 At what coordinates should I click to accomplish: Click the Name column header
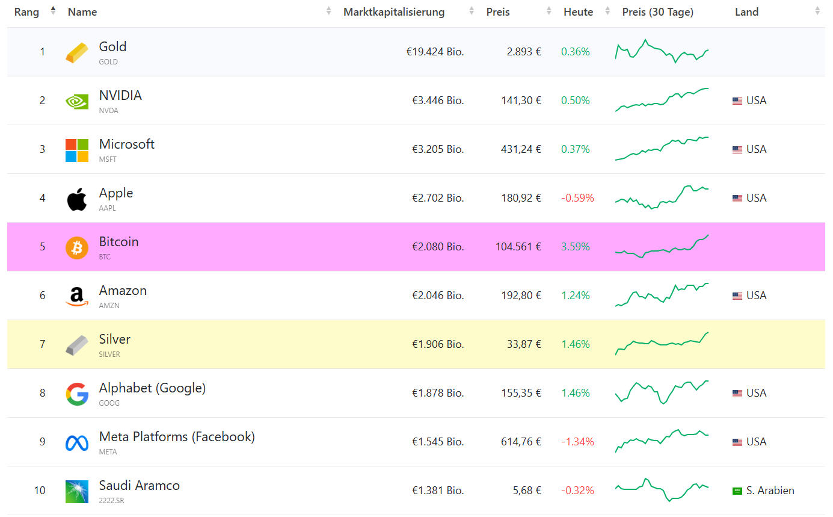82,12
